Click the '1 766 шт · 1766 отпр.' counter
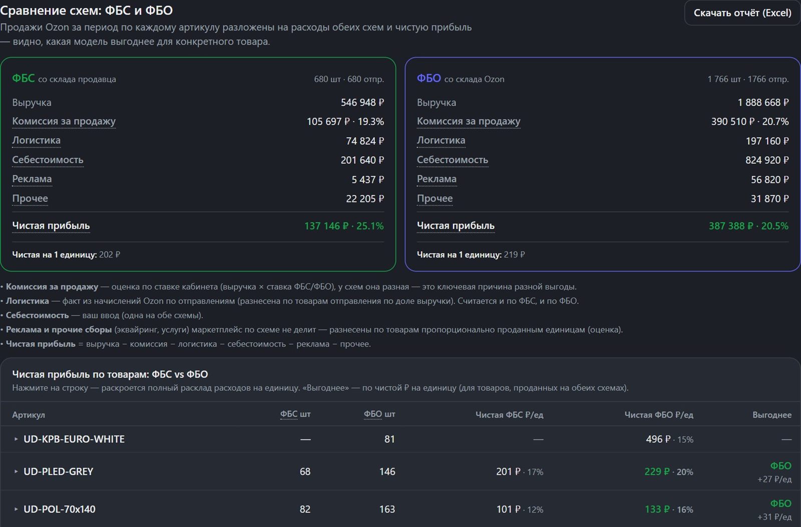 click(748, 79)
